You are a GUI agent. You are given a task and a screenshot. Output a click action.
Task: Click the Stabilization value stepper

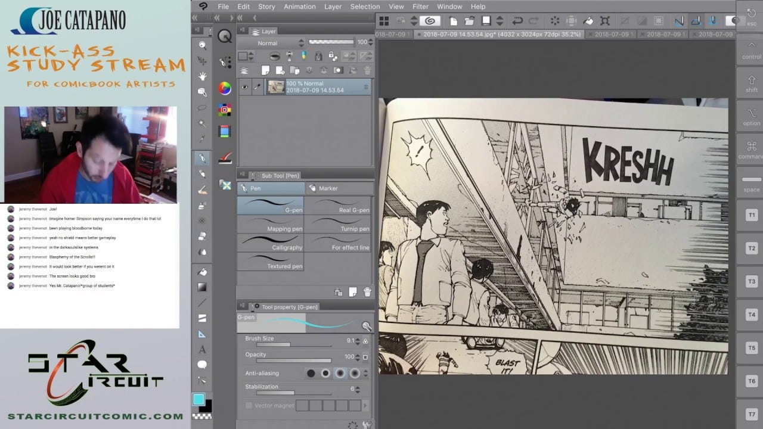tap(358, 389)
